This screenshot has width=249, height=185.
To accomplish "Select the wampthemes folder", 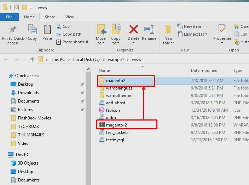I will coord(118,95).
